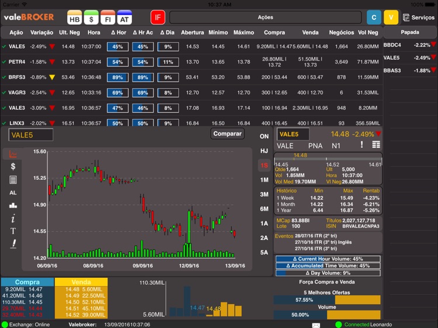Click the Comparar button

coord(227,134)
